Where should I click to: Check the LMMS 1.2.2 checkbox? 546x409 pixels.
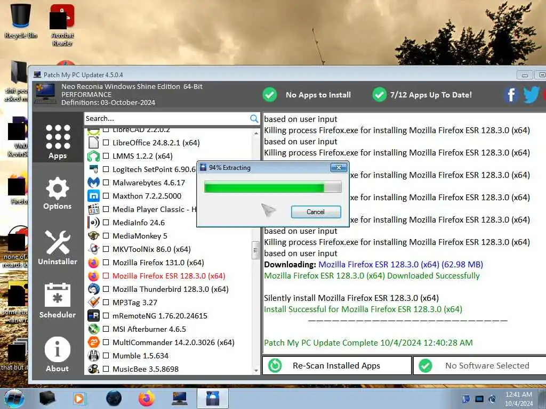(106, 156)
